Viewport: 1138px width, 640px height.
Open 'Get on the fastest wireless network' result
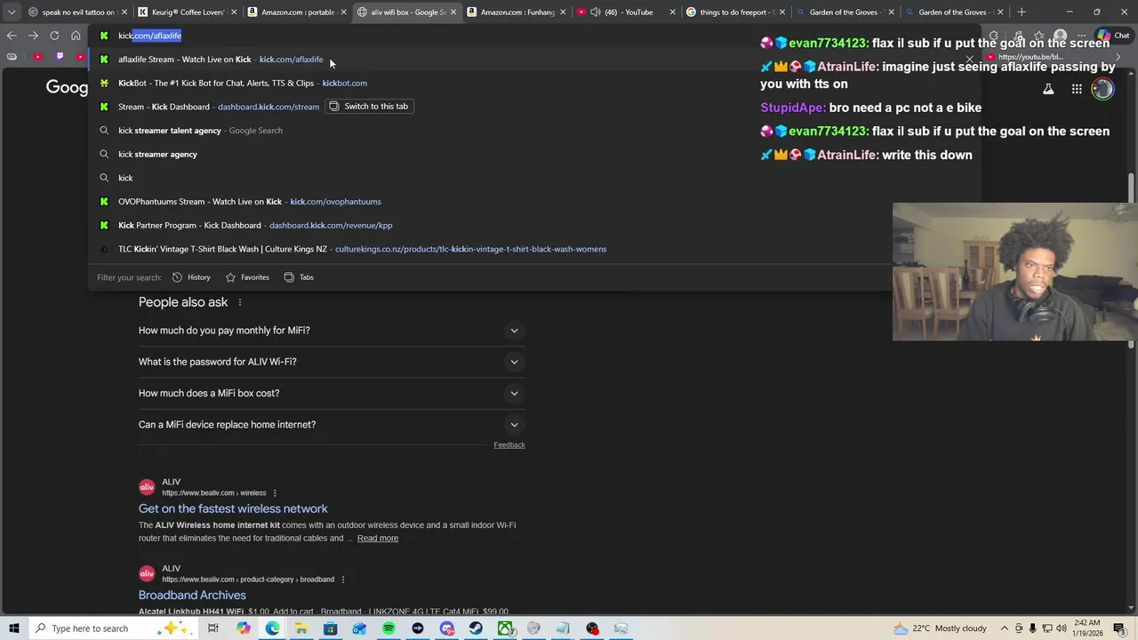233,508
